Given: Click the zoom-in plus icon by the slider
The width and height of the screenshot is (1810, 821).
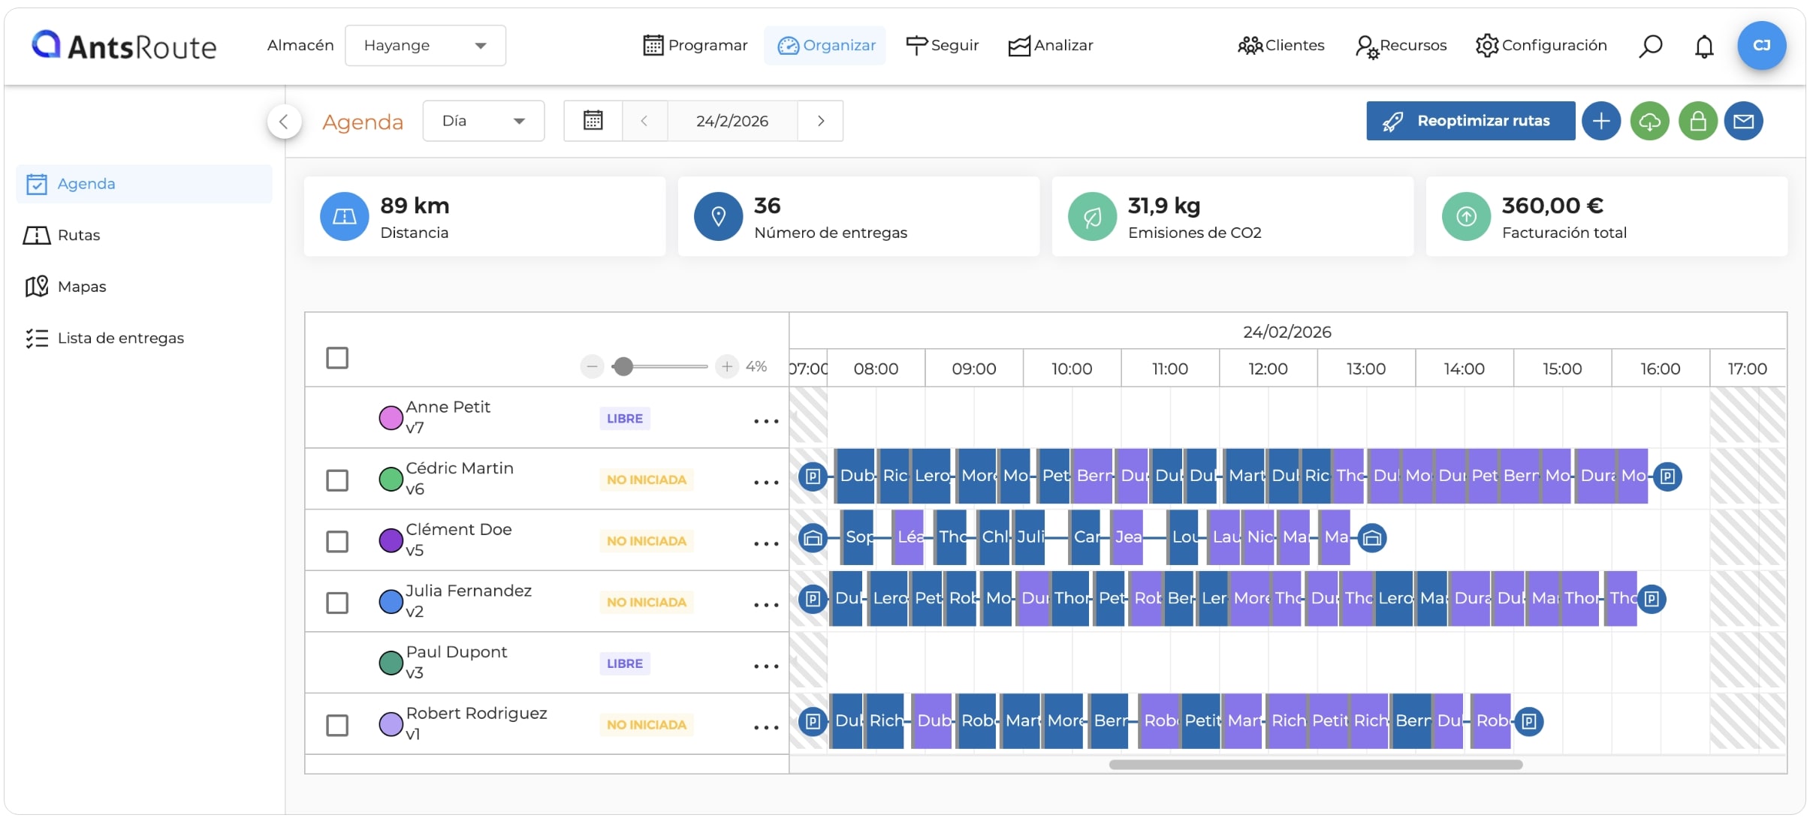Looking at the screenshot, I should point(726,366).
